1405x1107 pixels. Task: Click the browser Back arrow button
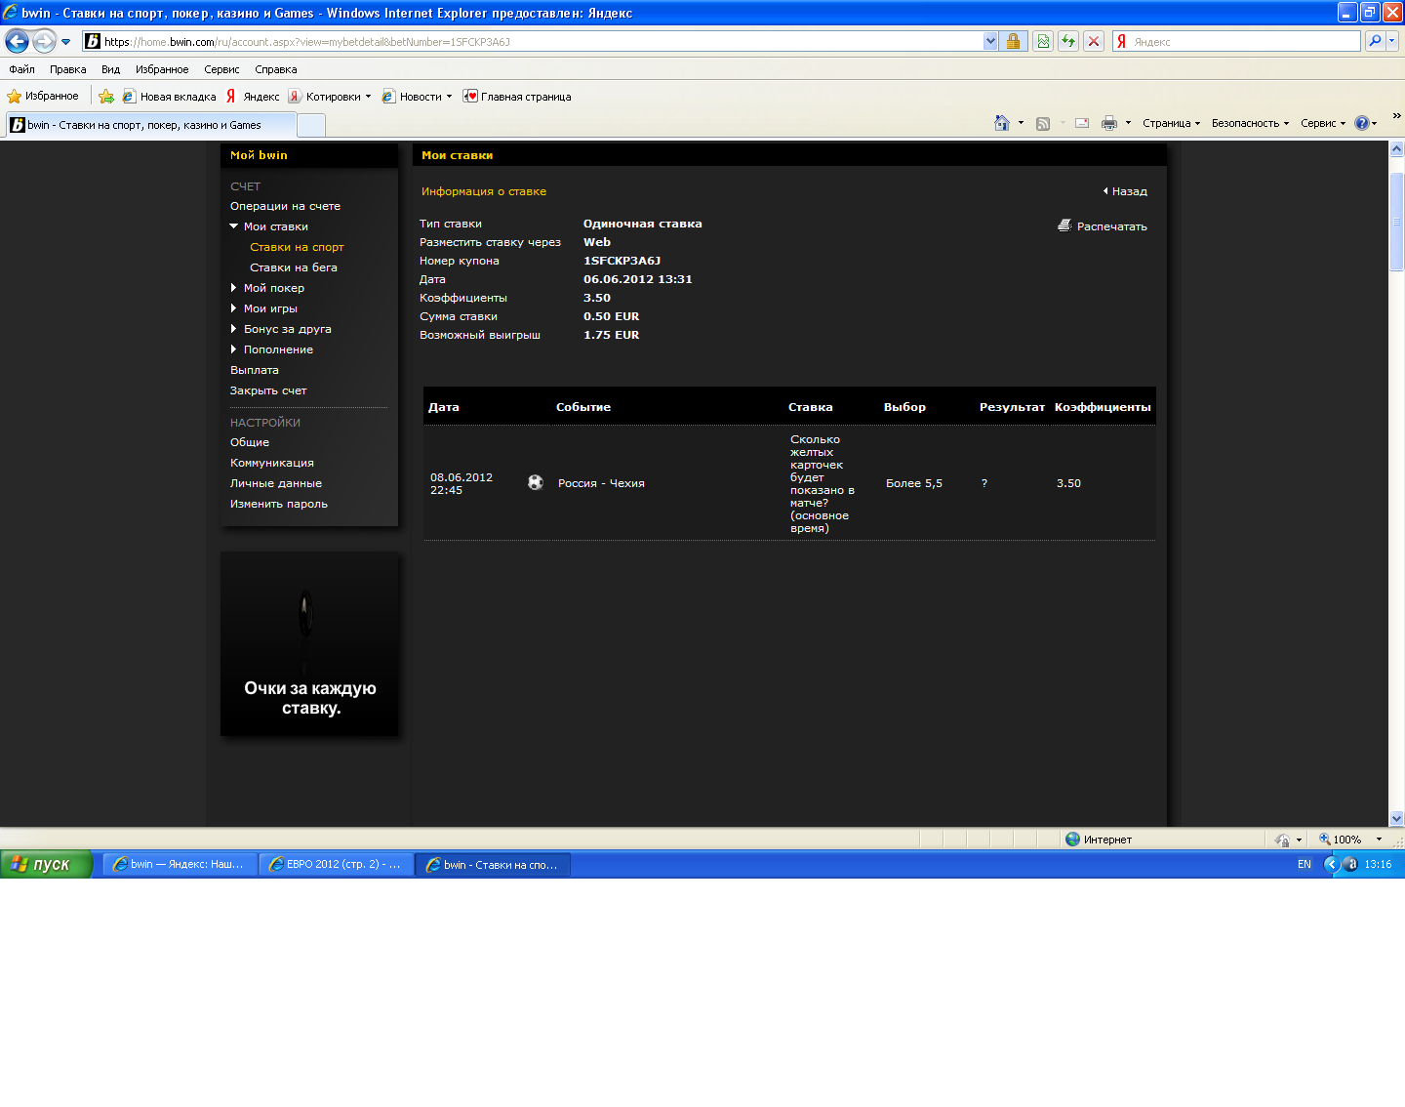[x=17, y=41]
